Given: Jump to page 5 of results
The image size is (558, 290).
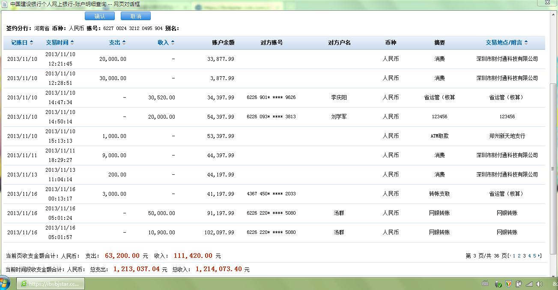Looking at the screenshot, I should click(x=534, y=256).
